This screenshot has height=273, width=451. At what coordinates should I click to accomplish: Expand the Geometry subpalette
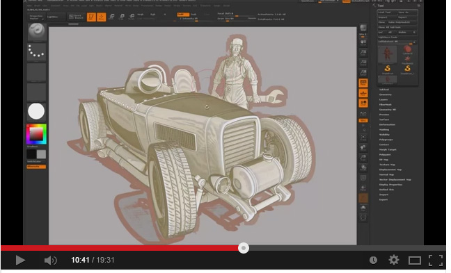pyautogui.click(x=386, y=94)
